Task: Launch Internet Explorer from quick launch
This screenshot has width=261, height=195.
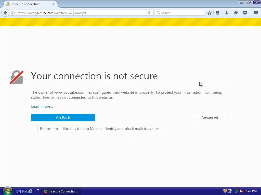Action: point(30,191)
